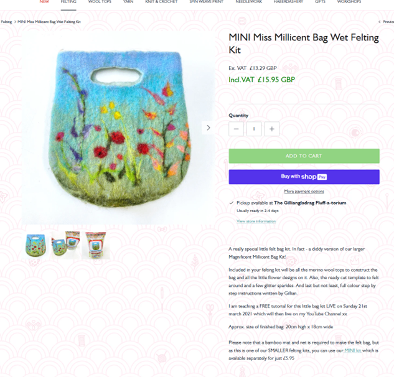The height and width of the screenshot is (377, 394).
Task: View store information link
Action: pyautogui.click(x=256, y=221)
